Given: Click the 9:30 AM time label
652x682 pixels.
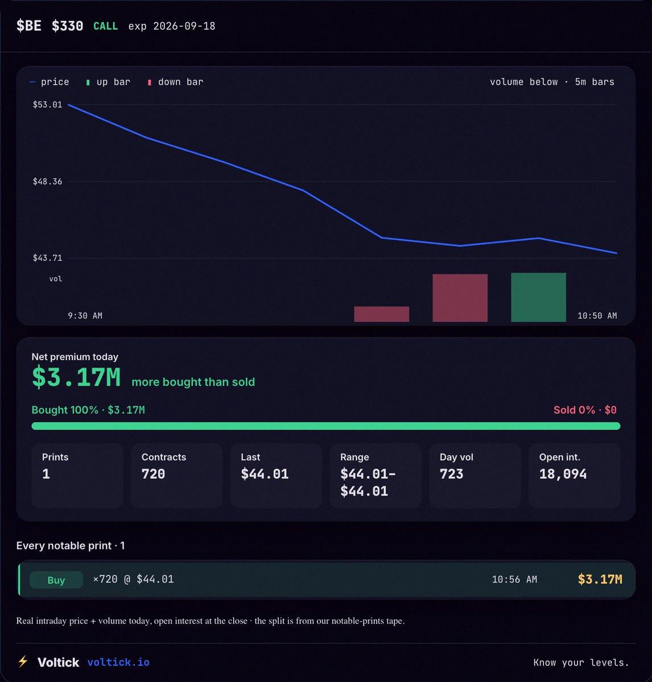Looking at the screenshot, I should pos(85,315).
